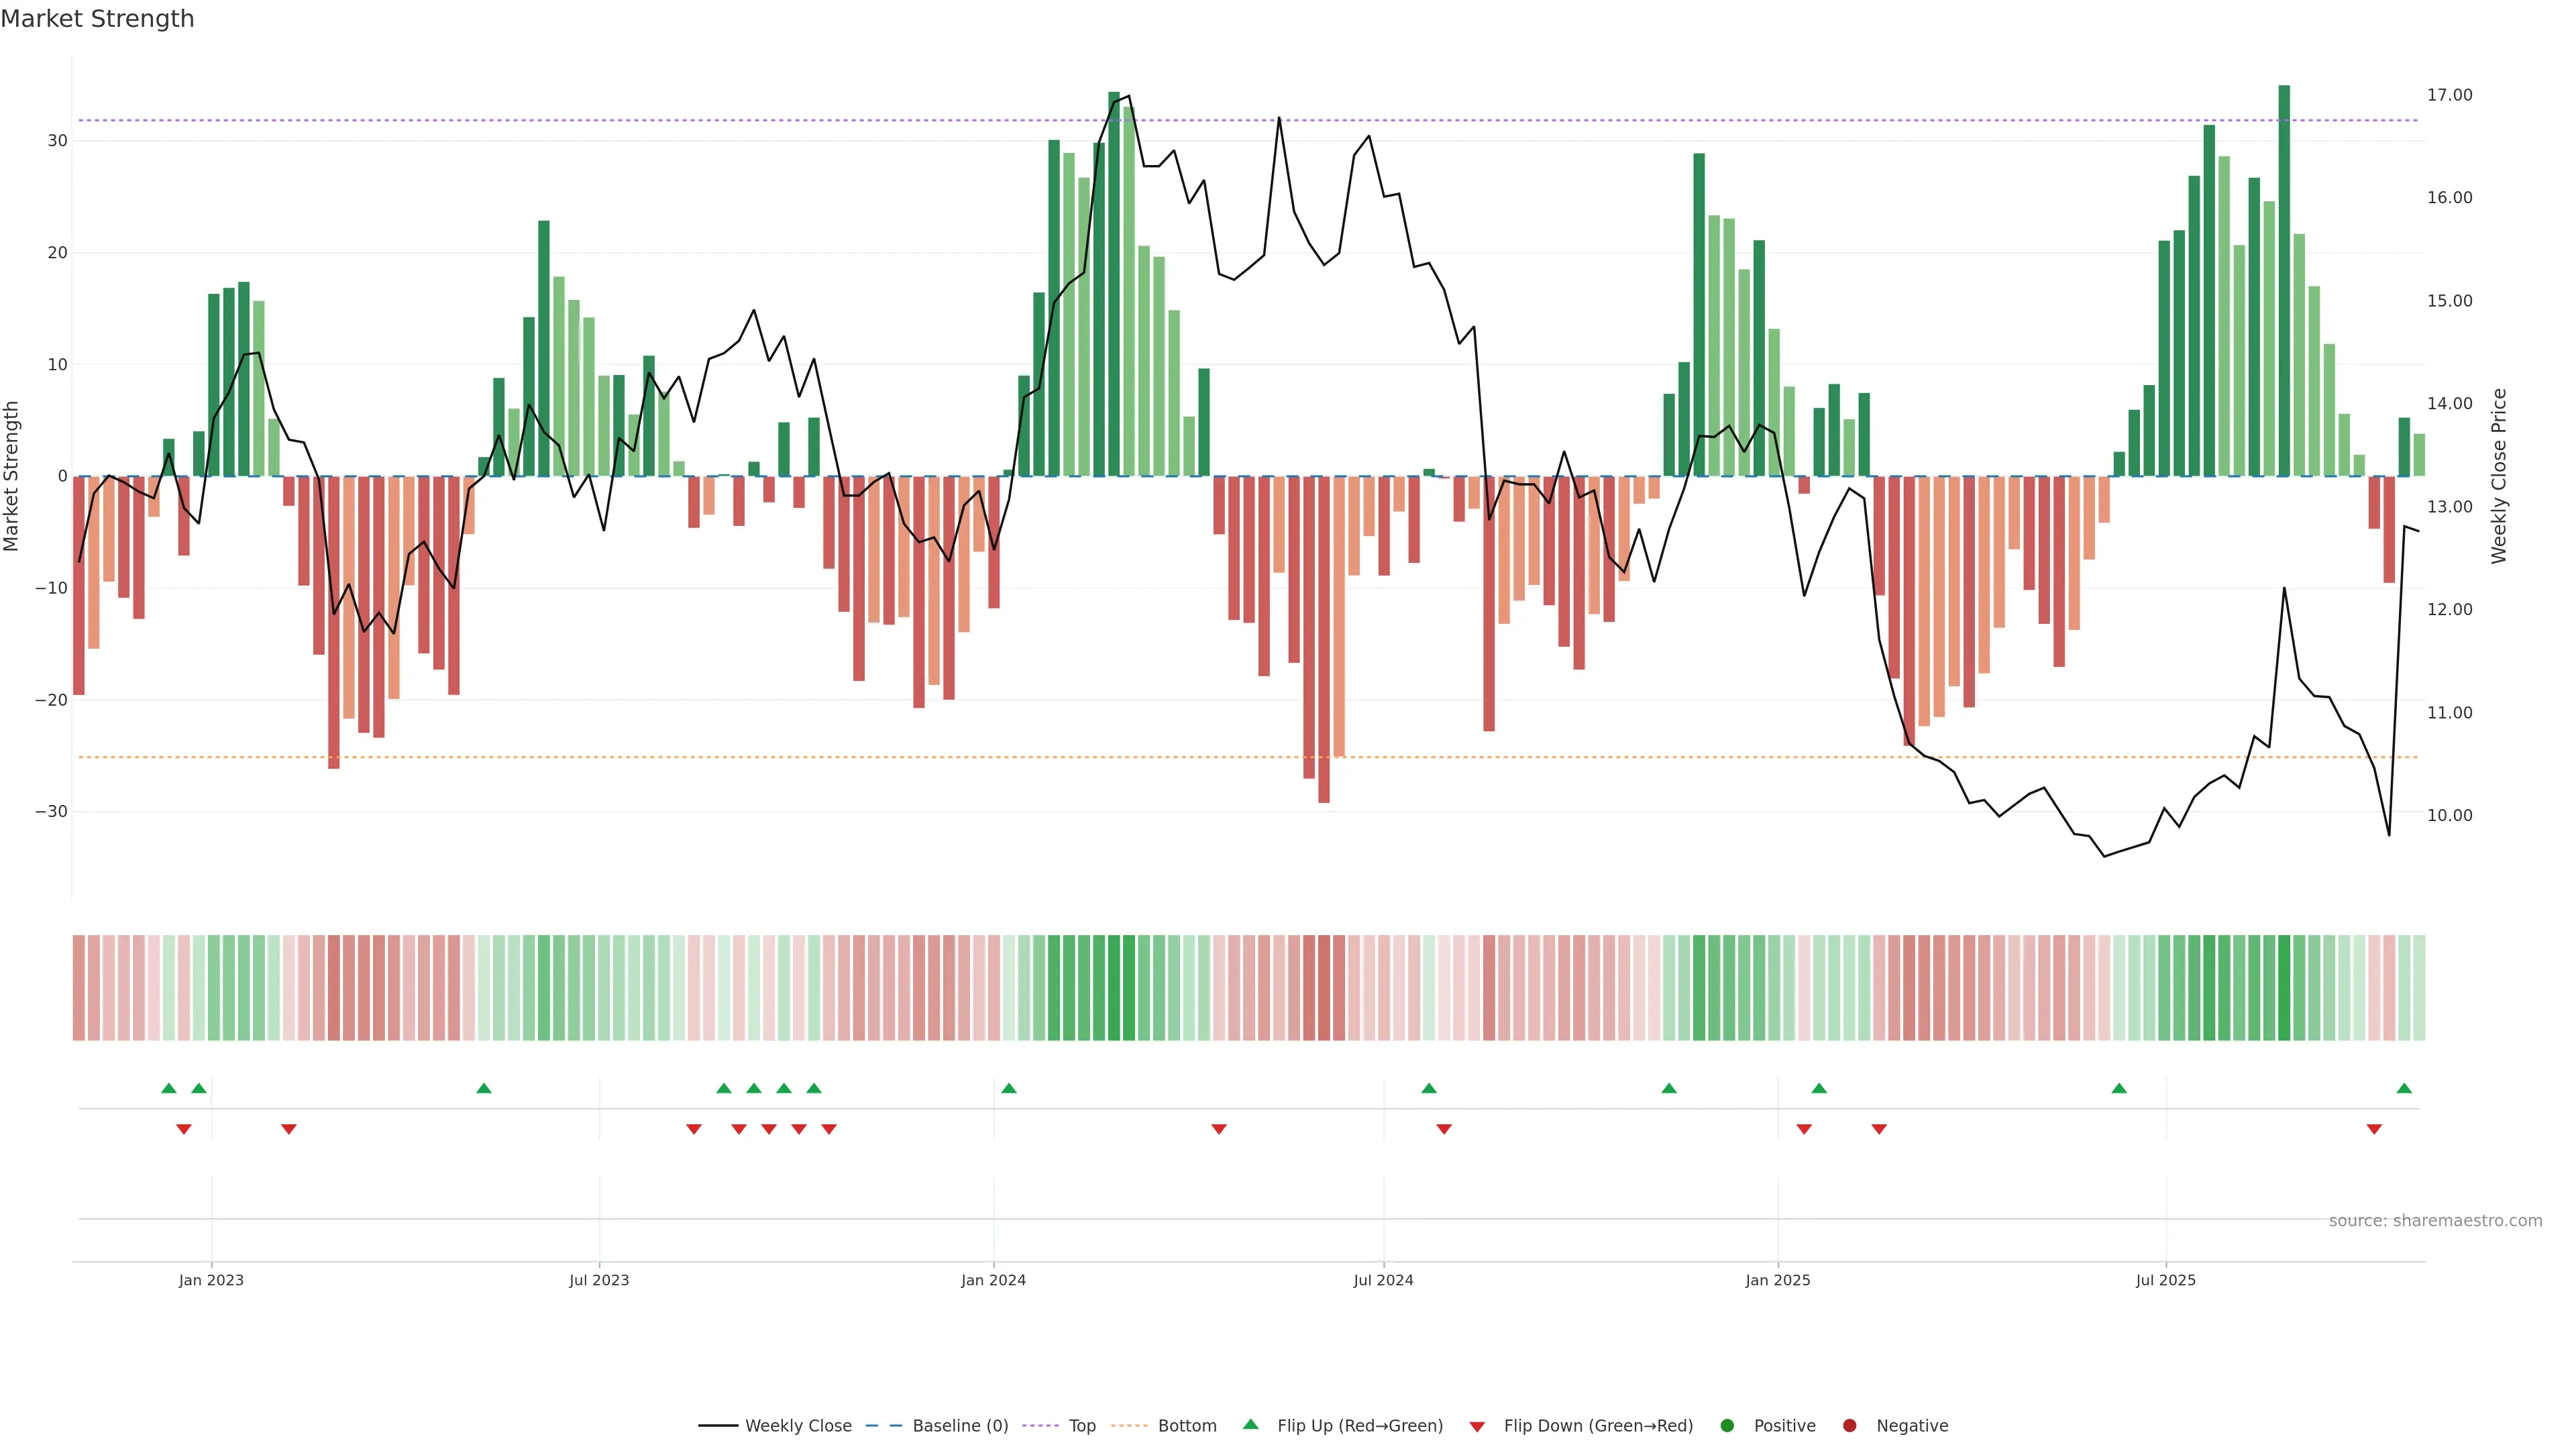Click the last red flip-down triangle at right
2576x1449 pixels.
2374,1129
